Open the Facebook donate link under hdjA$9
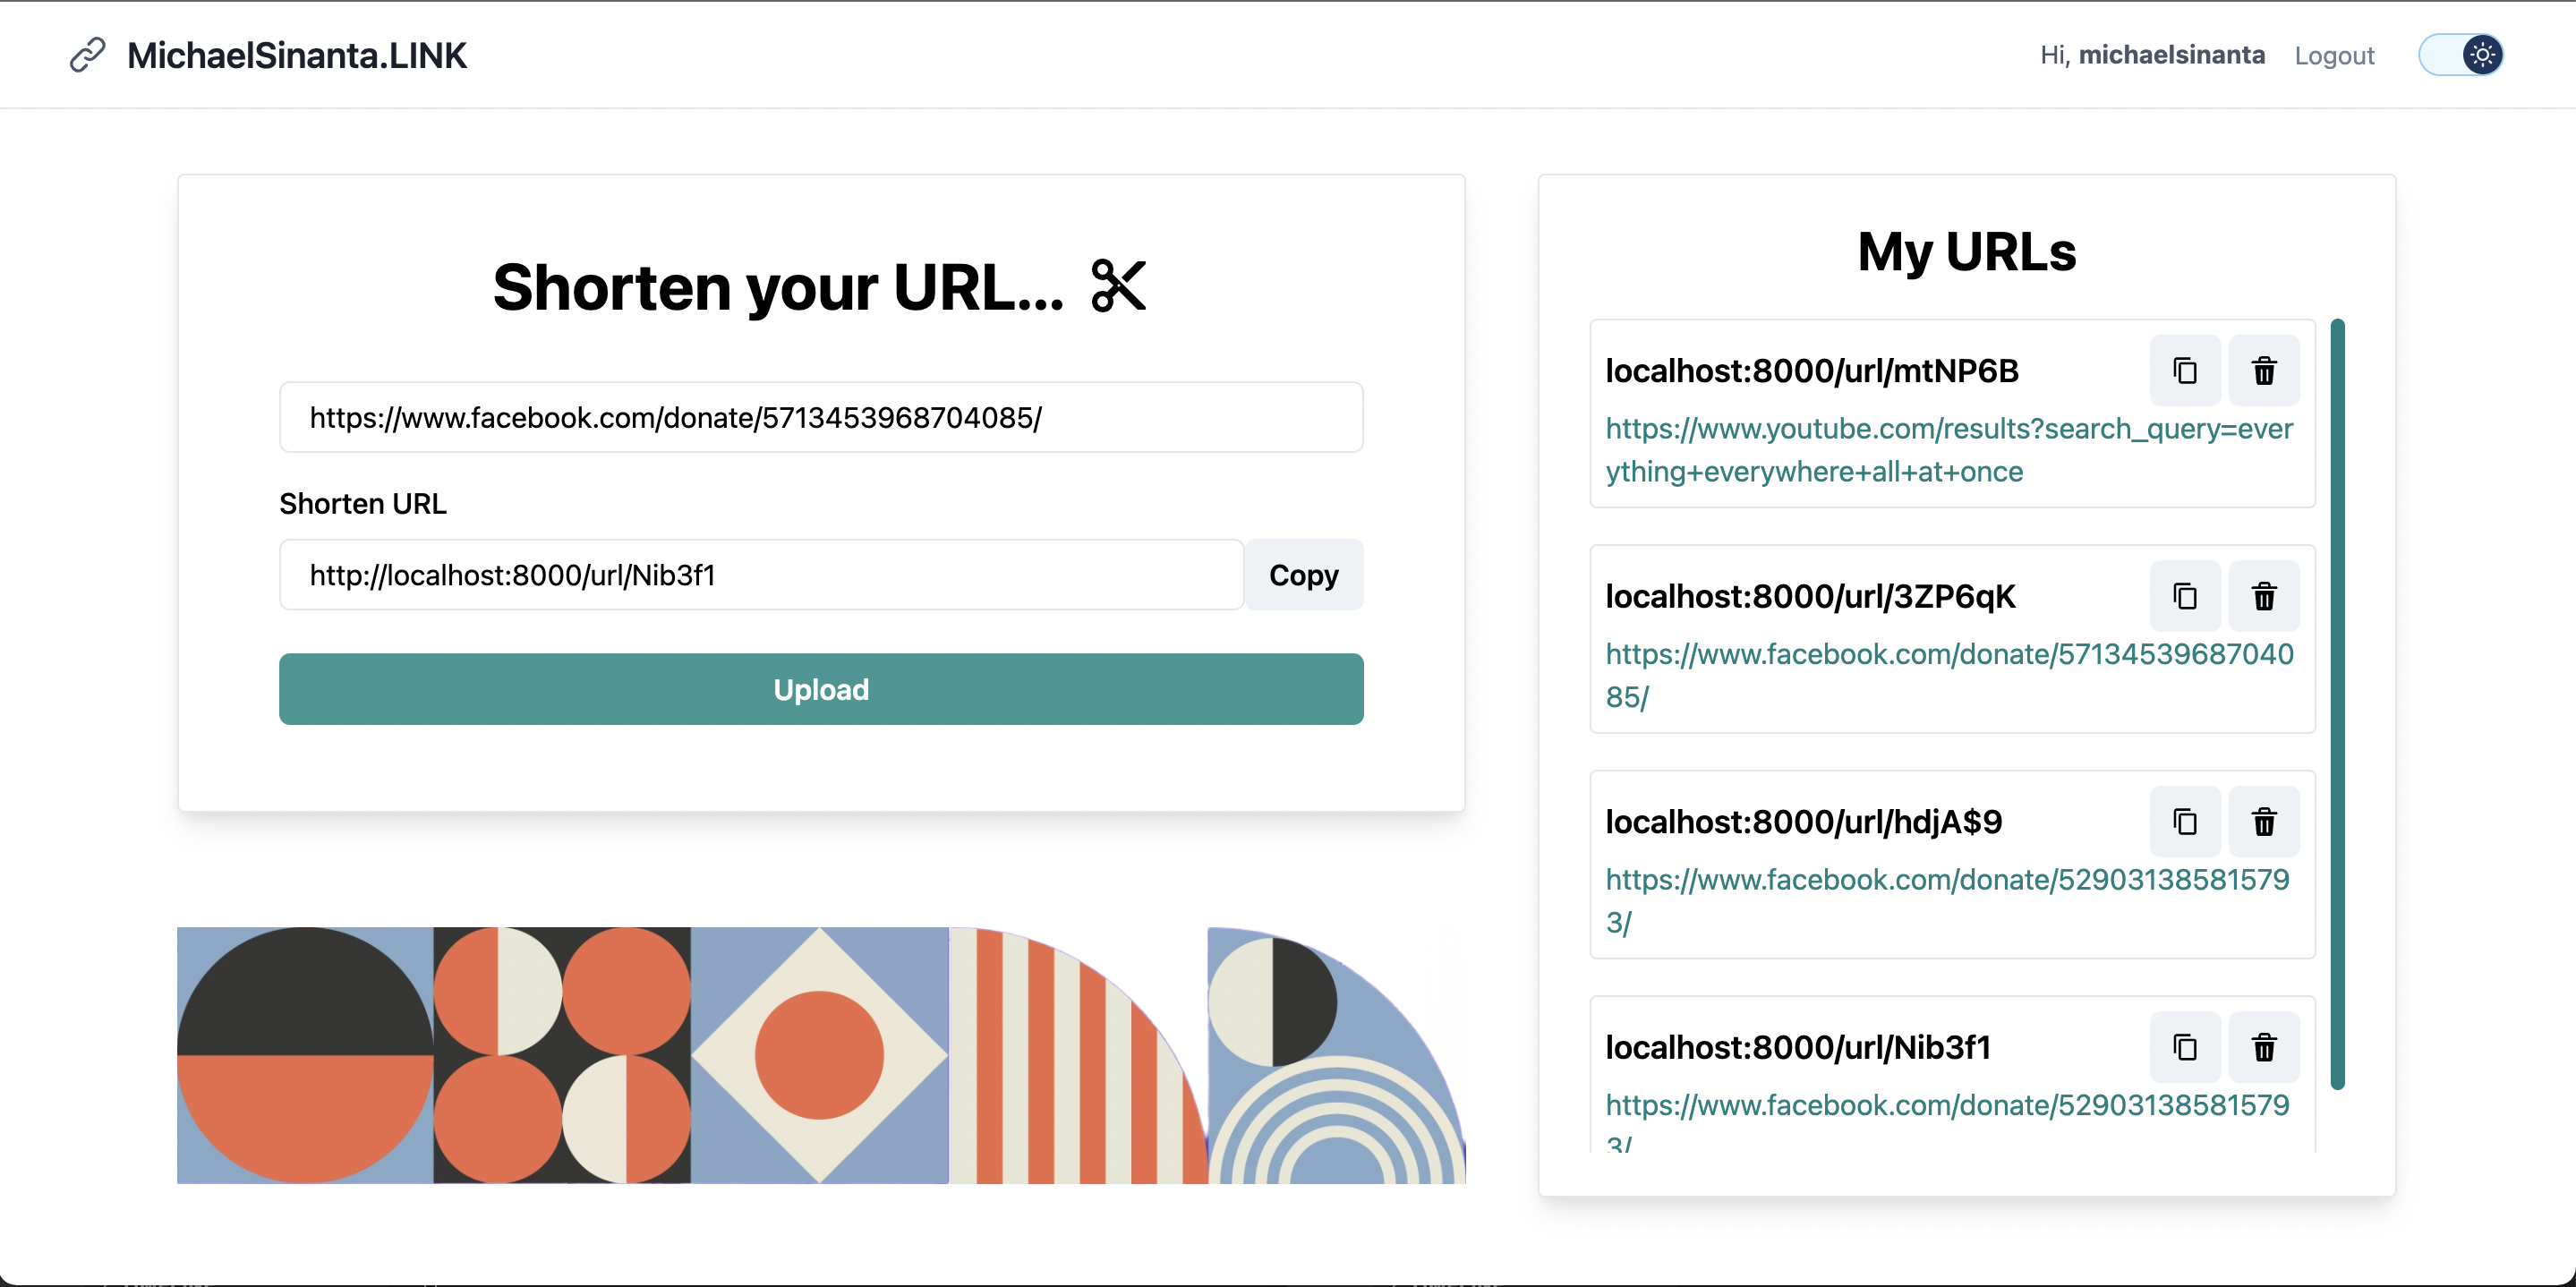 1947,900
